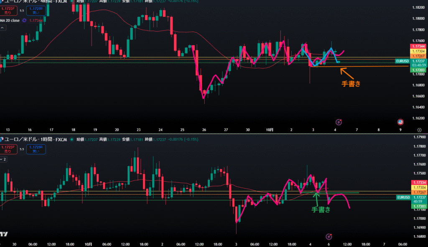This screenshot has width=428, height=247.
Task: Open the US flag economic event icon
Action: coord(400,122)
